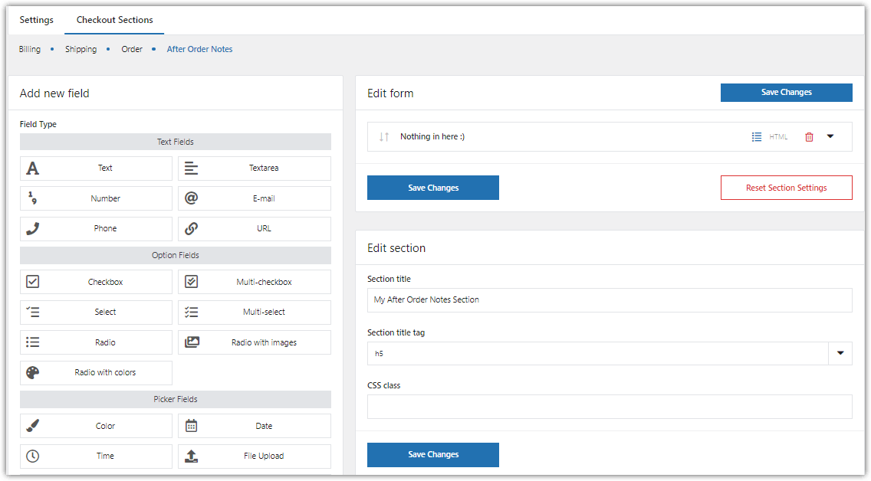
Task: Expand the Nothing in here field row
Action: click(830, 136)
